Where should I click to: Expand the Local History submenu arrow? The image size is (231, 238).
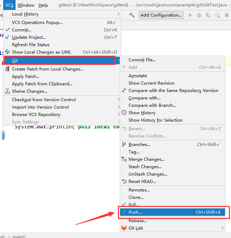click(118, 14)
